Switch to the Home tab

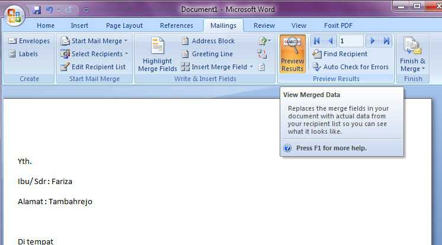pyautogui.click(x=46, y=25)
